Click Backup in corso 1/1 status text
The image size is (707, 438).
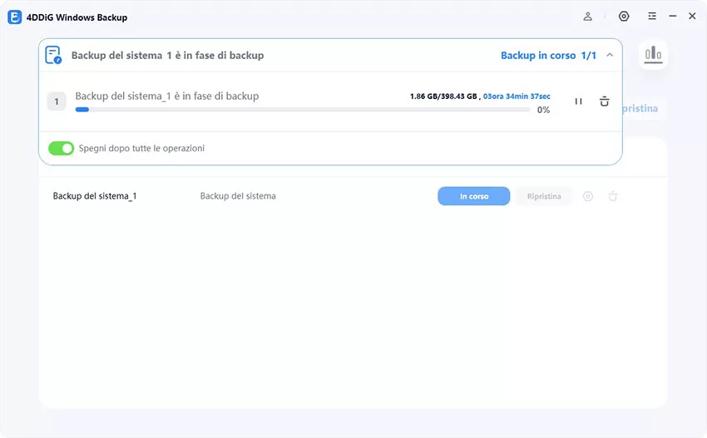point(548,56)
